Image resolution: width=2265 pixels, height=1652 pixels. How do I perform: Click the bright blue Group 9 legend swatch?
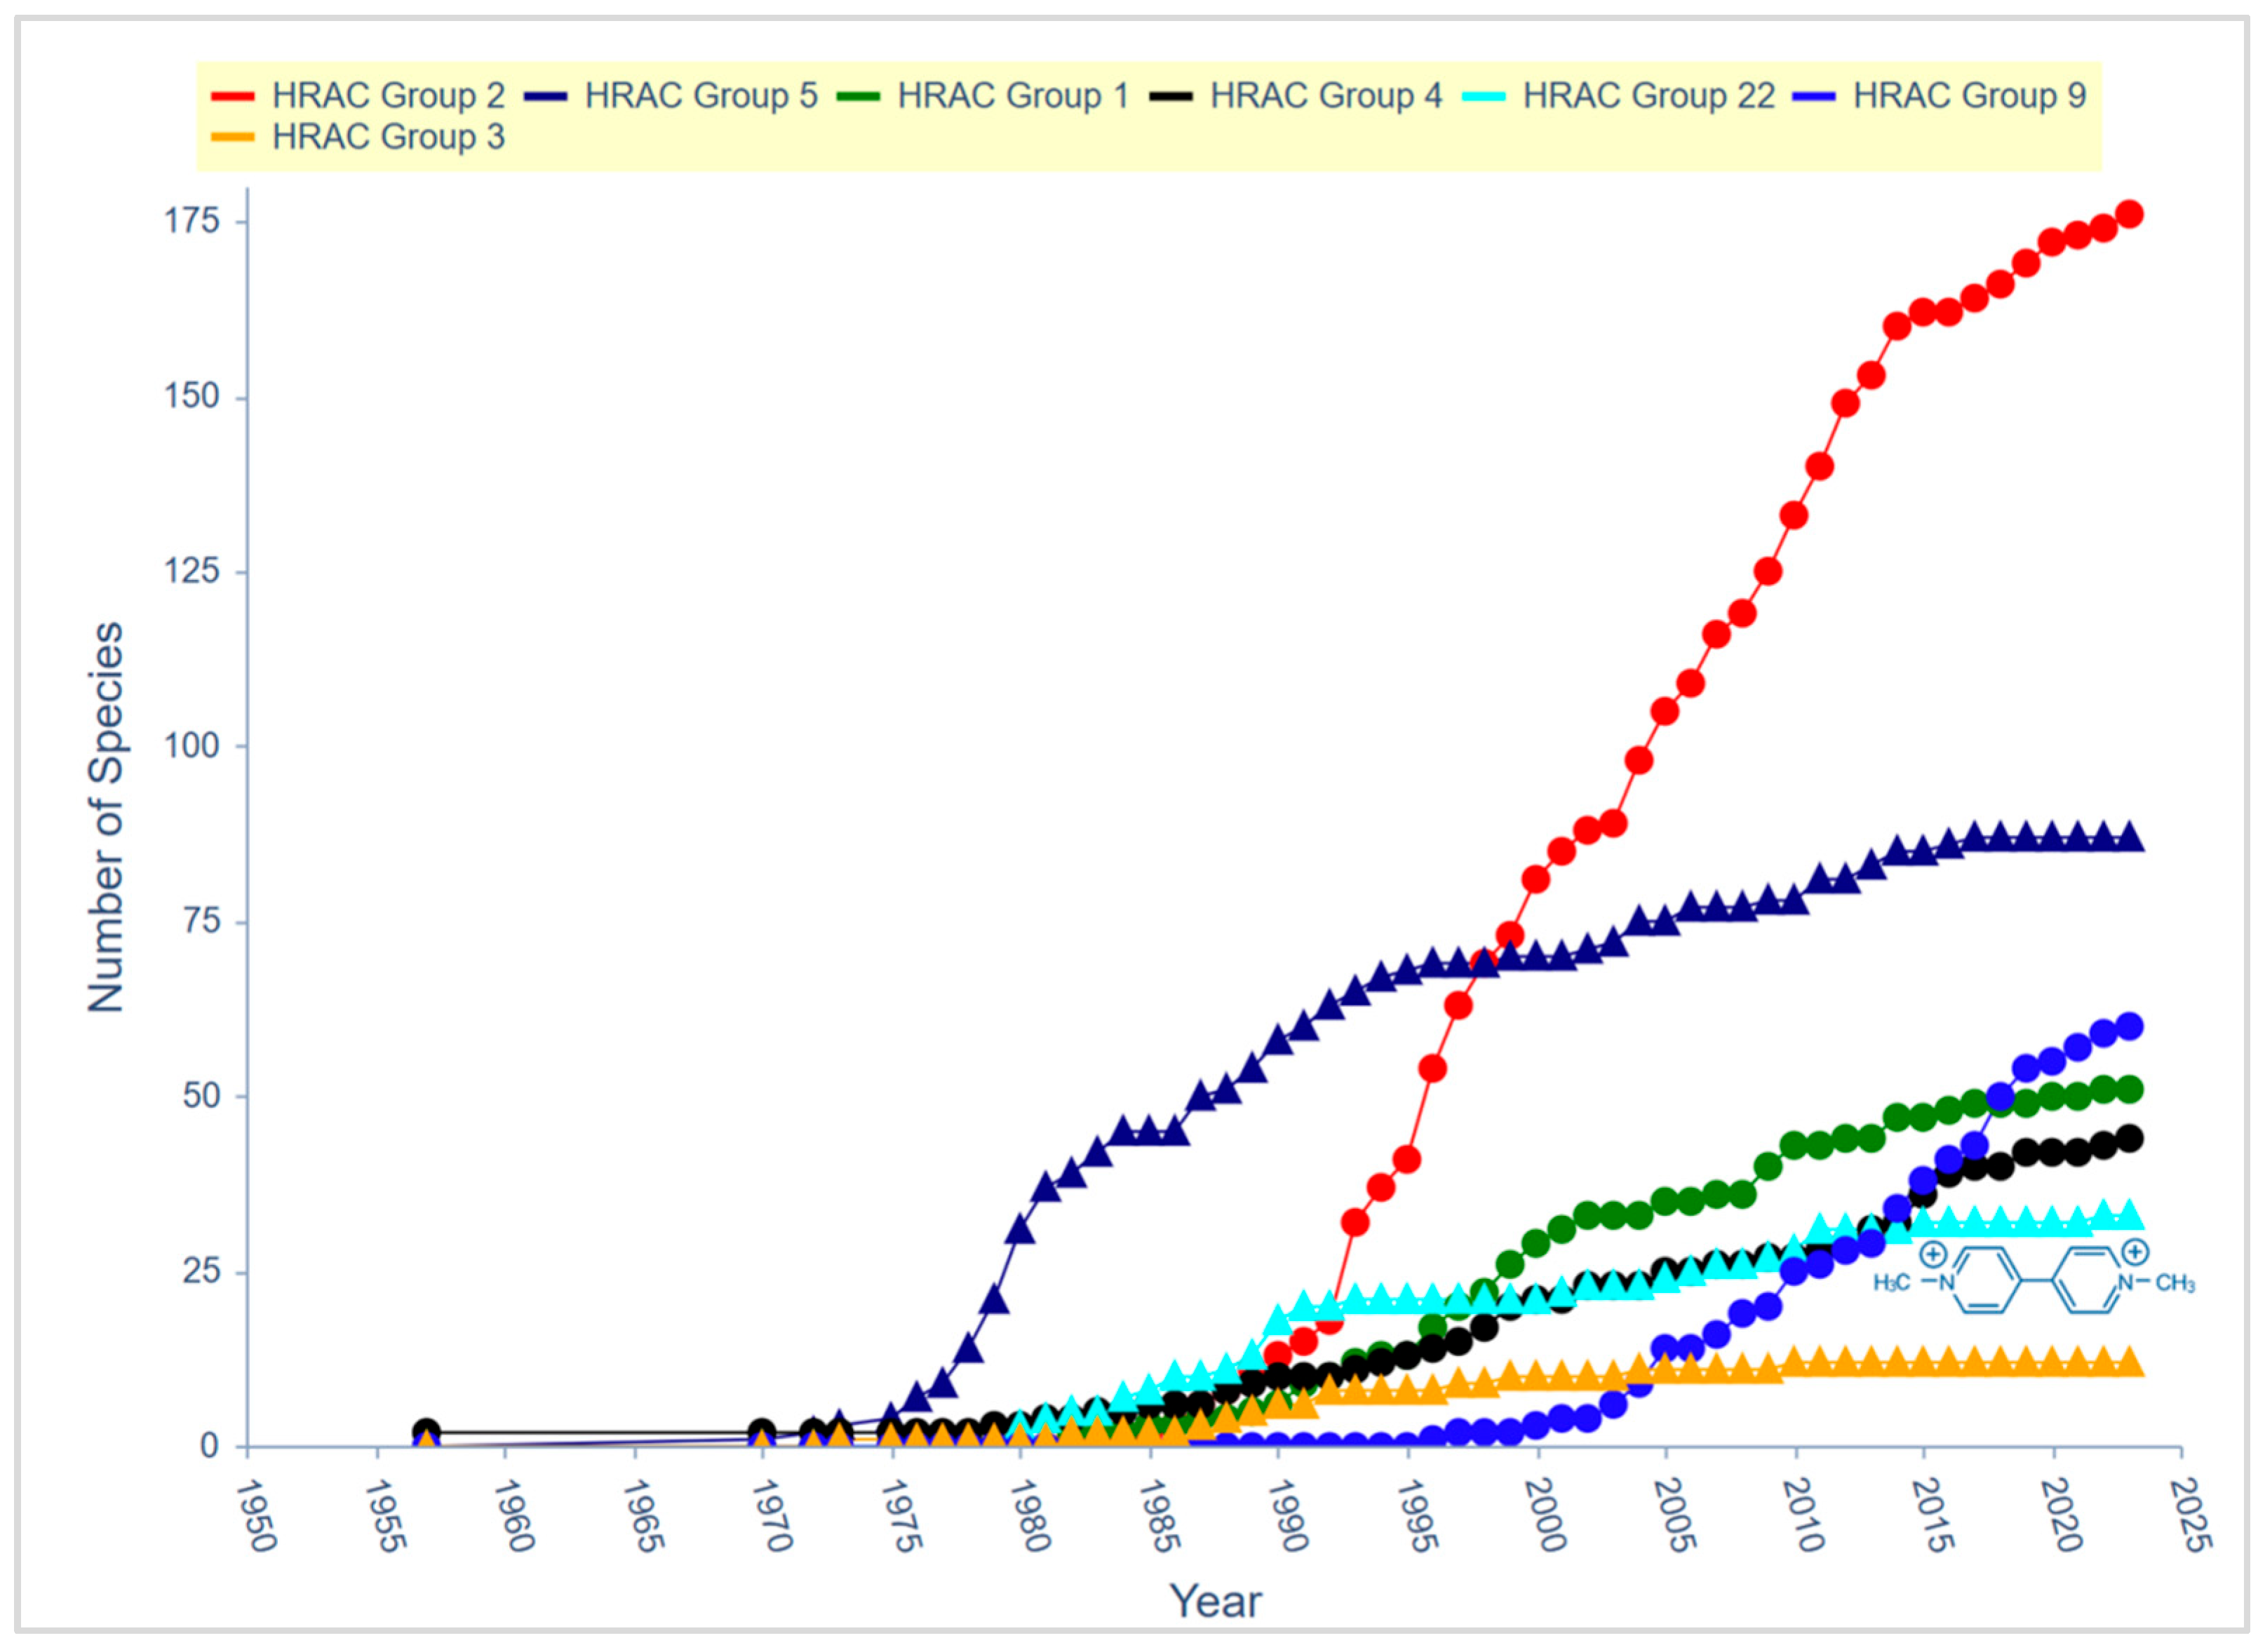click(1814, 97)
